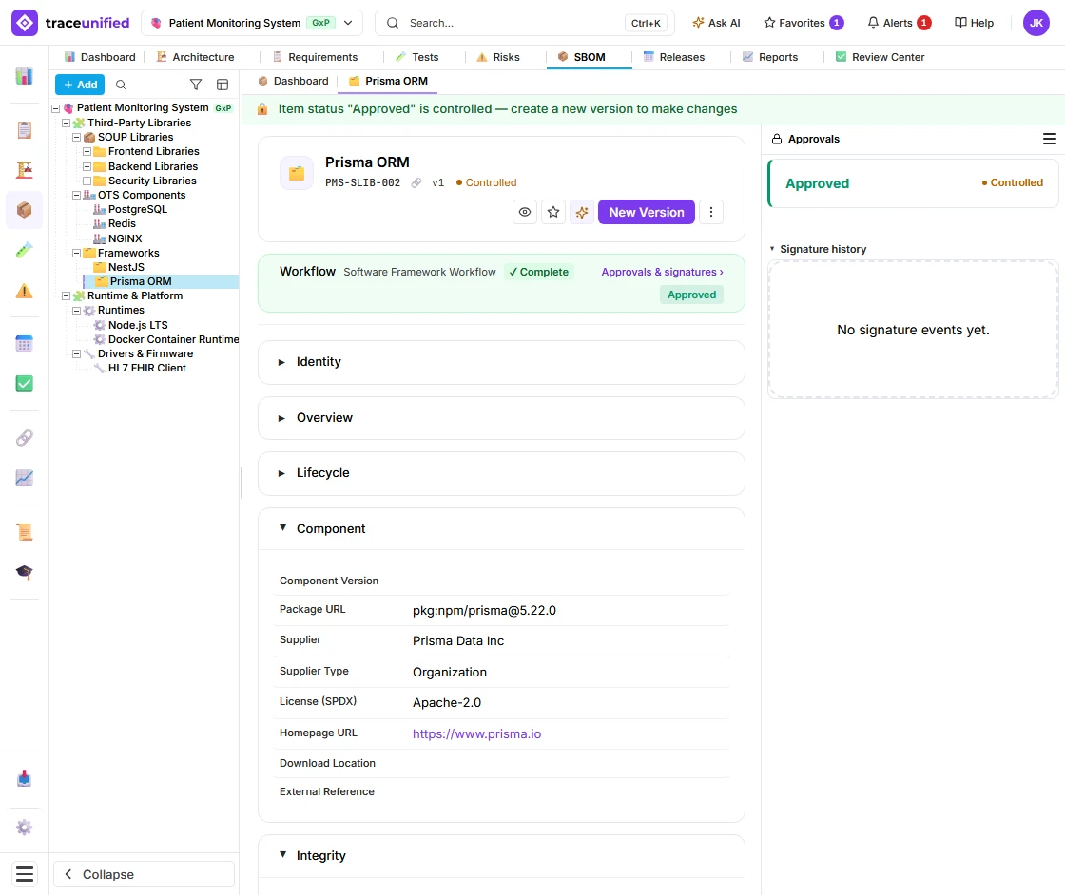Switch to the Releases tab
The height and width of the screenshot is (895, 1065).
674,57
